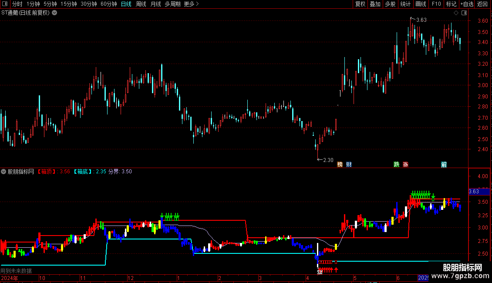Select the 日线 daily chart tab
The image size is (492, 283).
pyautogui.click(x=126, y=4)
